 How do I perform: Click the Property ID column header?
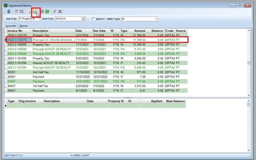tap(117, 101)
